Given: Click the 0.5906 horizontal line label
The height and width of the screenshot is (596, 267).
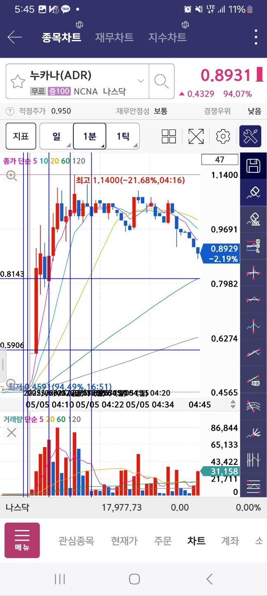Looking at the screenshot, I should point(12,345).
